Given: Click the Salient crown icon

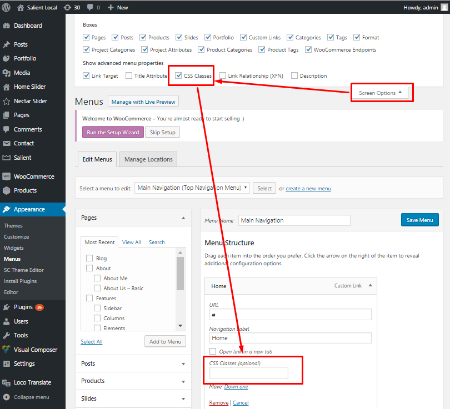Looking at the screenshot, I should tap(6, 158).
